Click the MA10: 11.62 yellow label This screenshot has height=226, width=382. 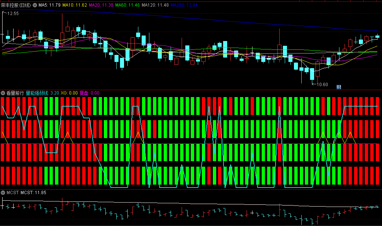(74, 5)
